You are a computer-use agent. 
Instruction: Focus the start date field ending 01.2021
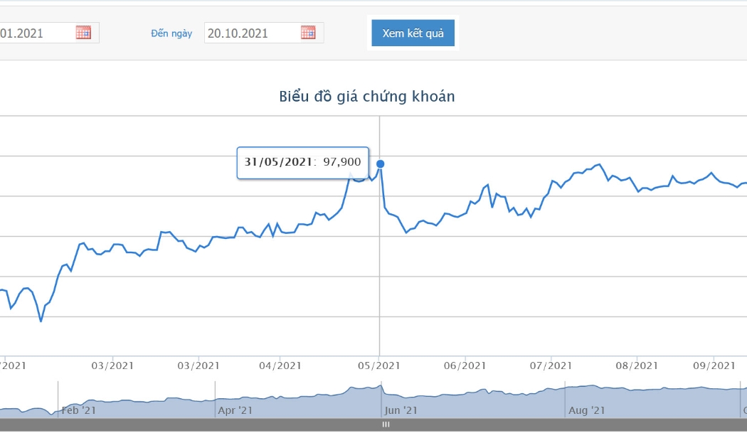(x=50, y=33)
